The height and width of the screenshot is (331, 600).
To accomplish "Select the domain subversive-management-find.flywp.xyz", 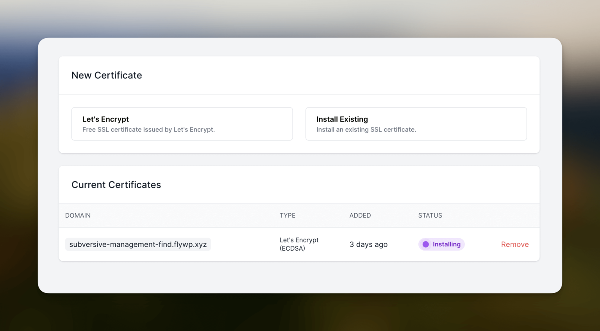I will click(x=138, y=244).
